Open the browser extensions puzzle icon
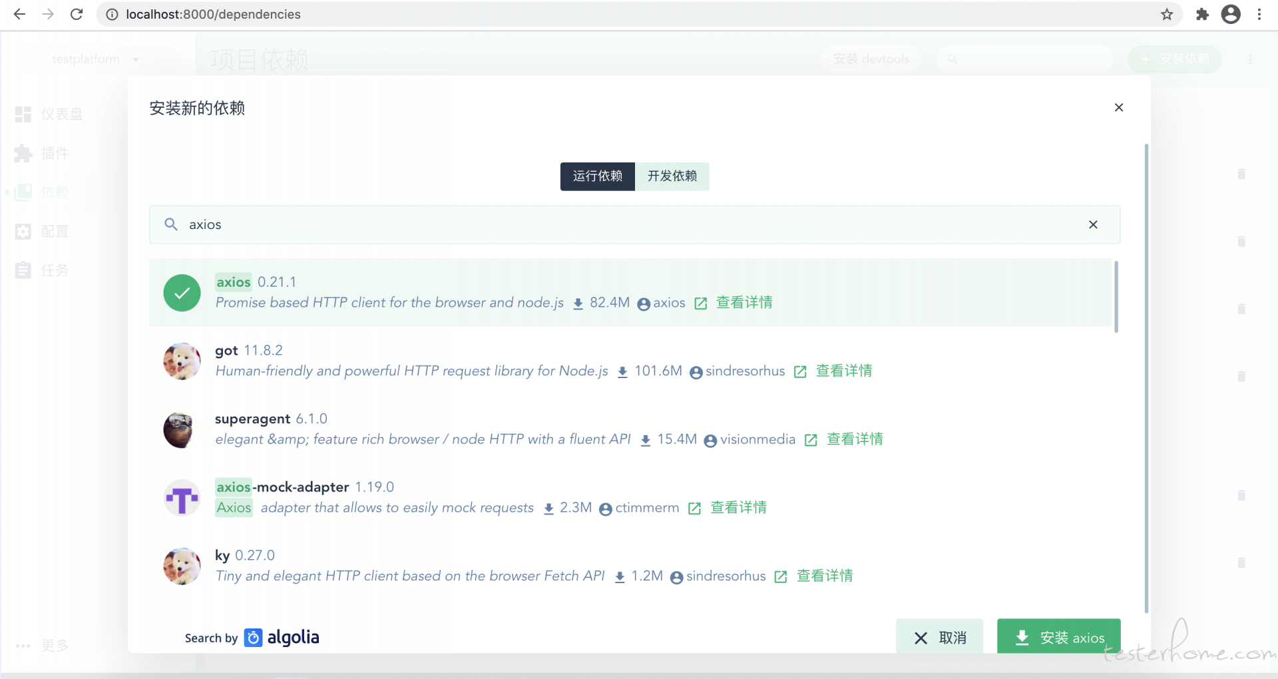The height and width of the screenshot is (679, 1278). [x=1202, y=14]
